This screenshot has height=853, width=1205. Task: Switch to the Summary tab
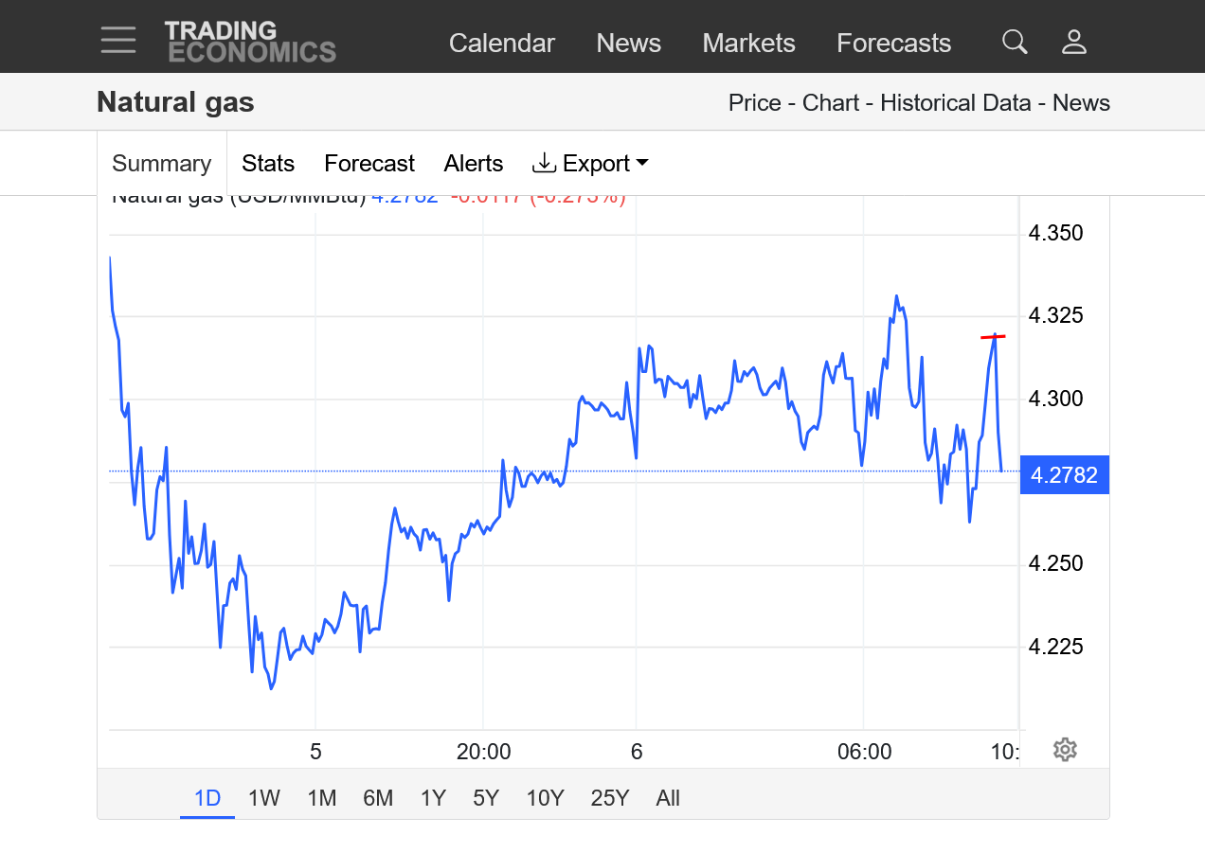tap(162, 164)
